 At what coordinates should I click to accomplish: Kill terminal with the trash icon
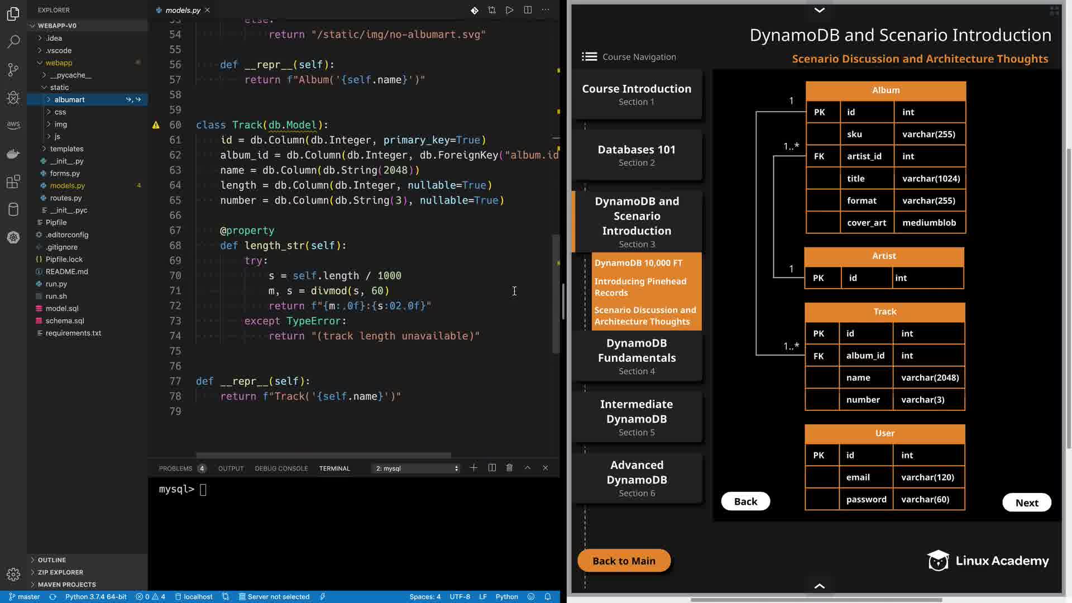(x=509, y=468)
